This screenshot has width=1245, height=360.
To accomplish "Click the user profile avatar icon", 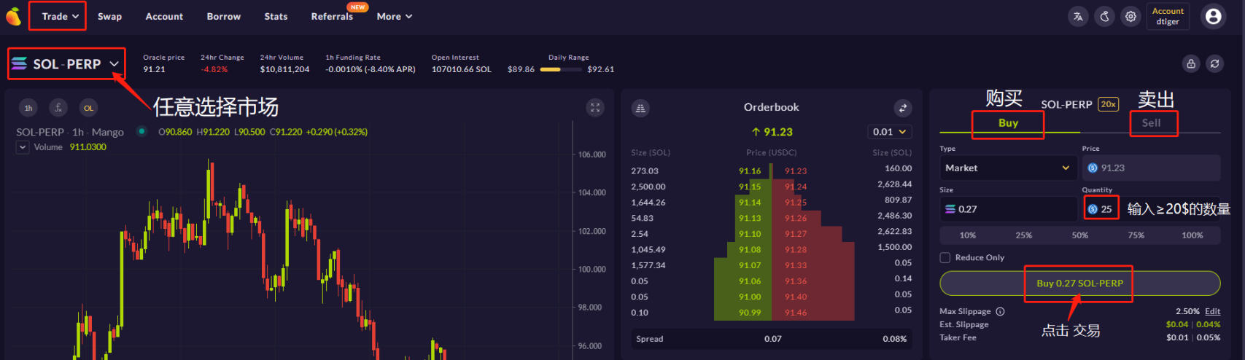I will [x=1213, y=17].
